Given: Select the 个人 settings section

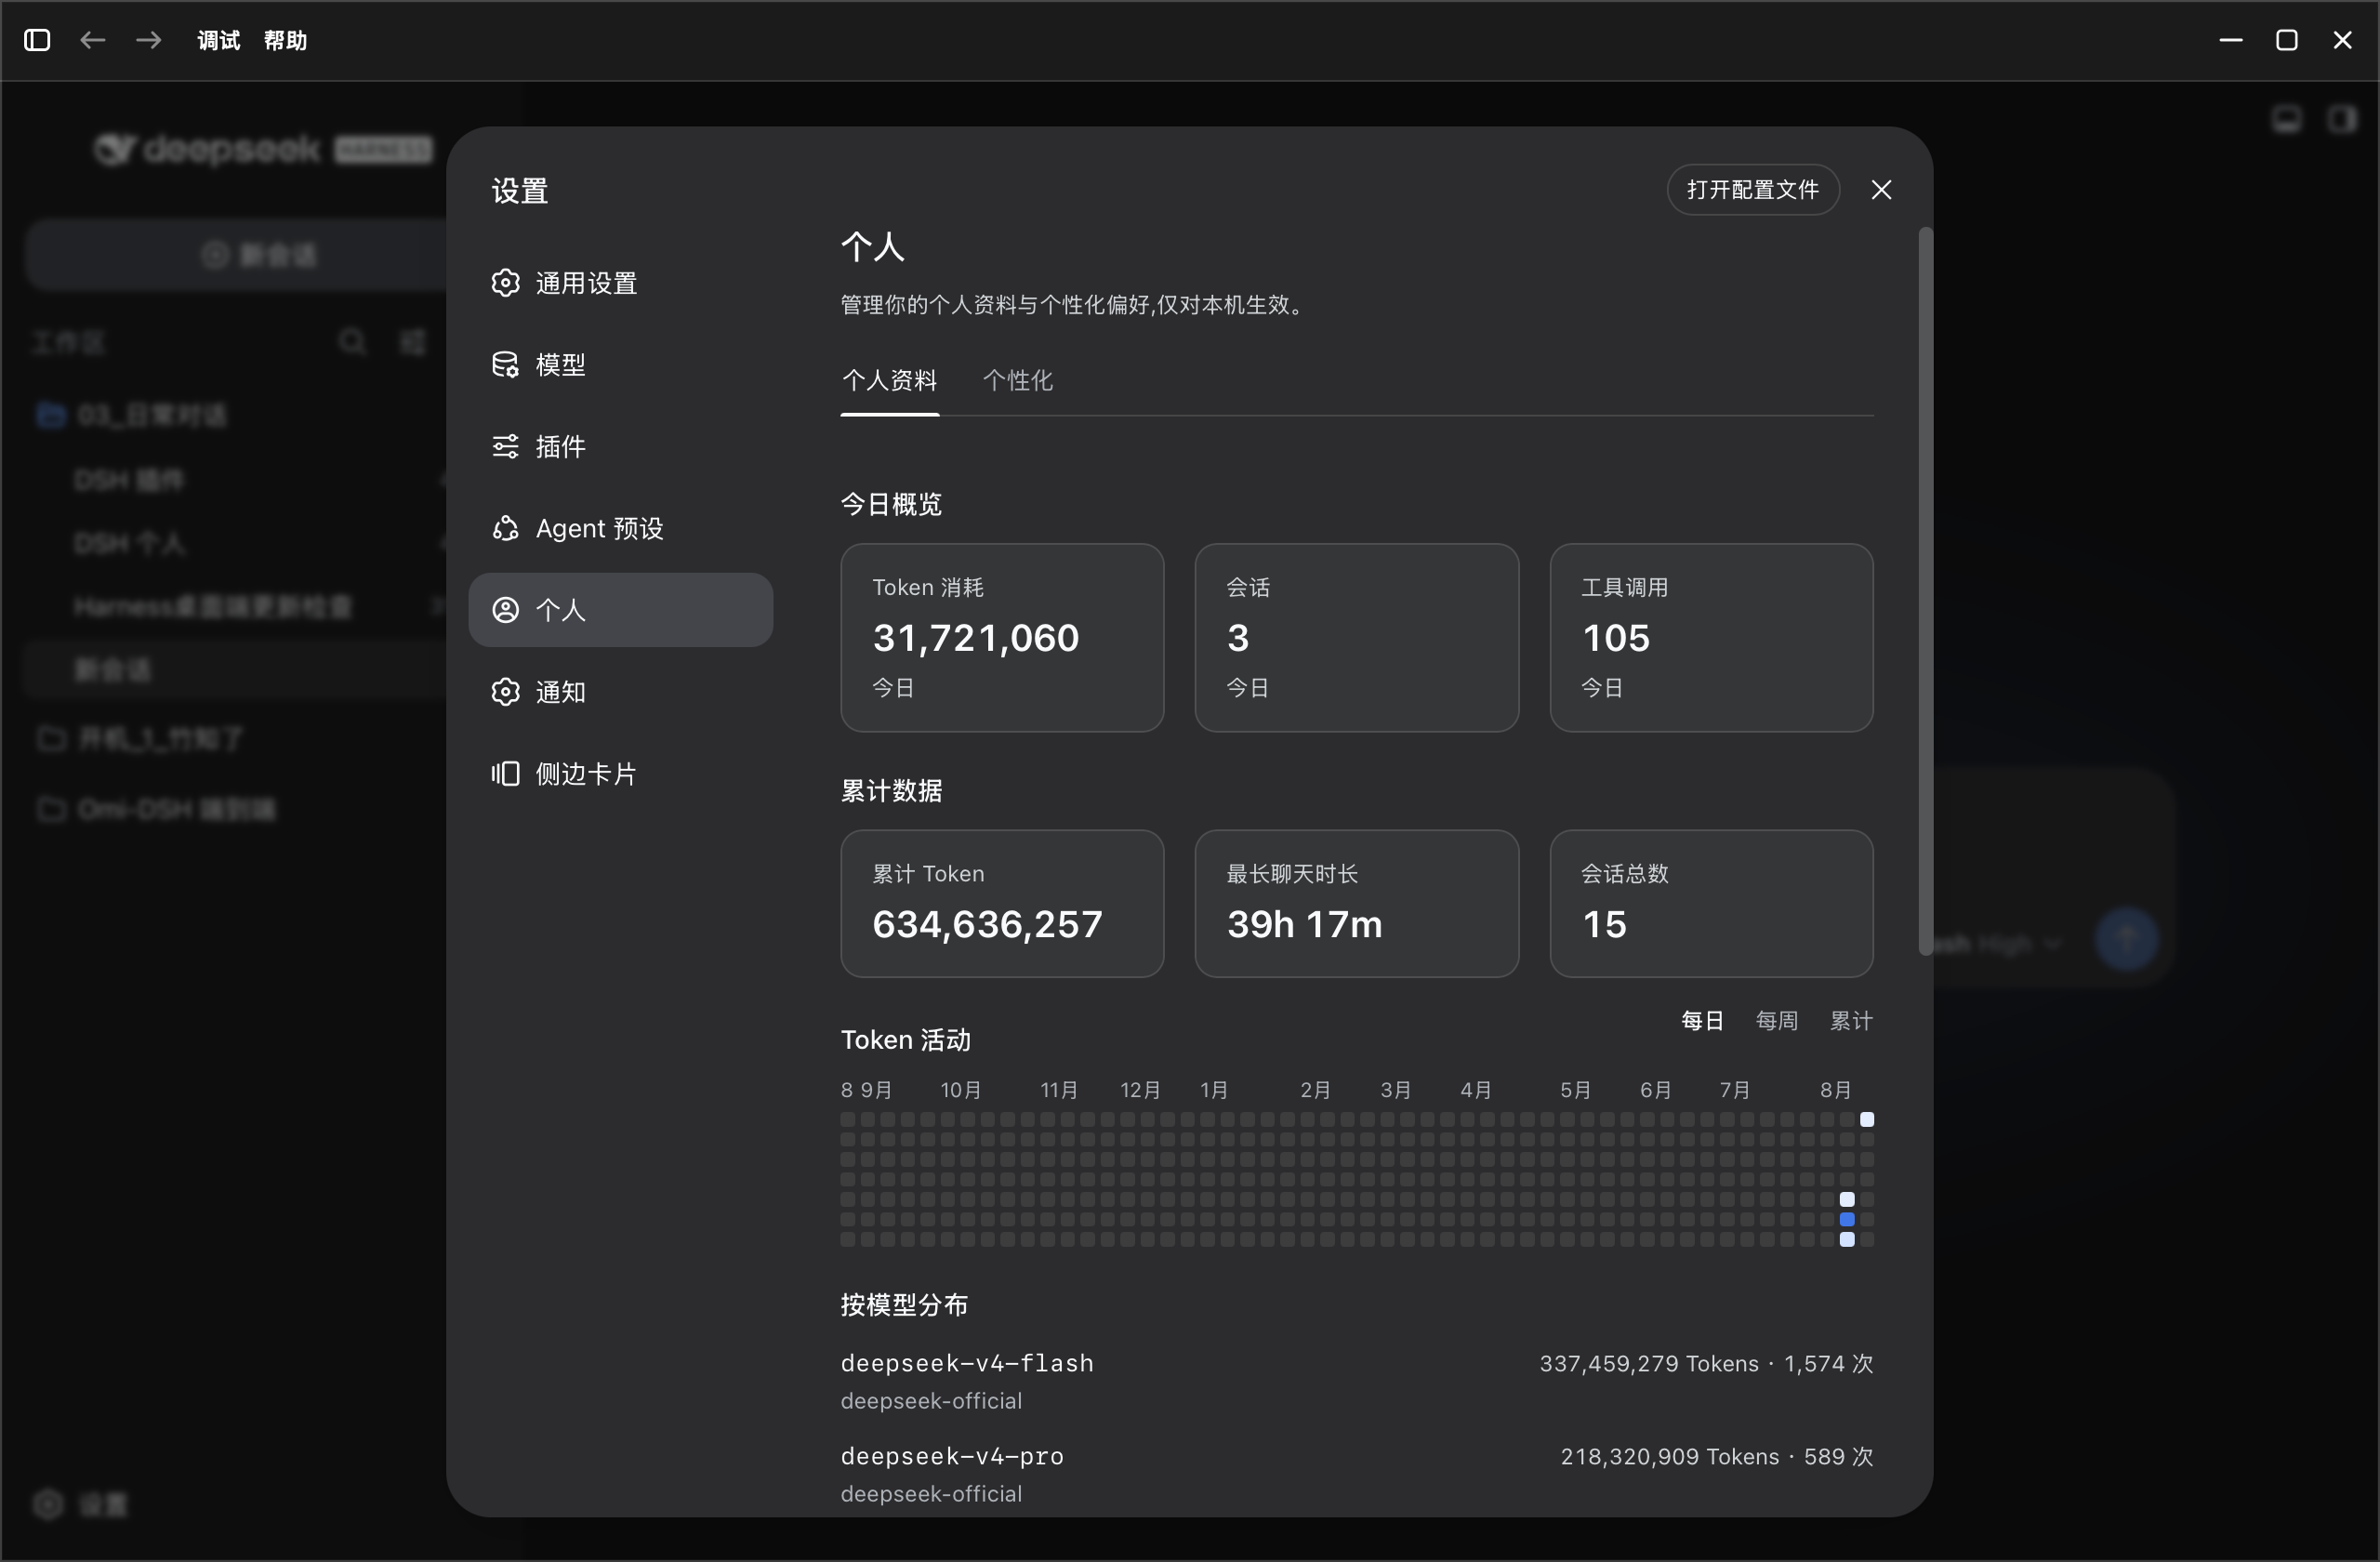Looking at the screenshot, I should (x=620, y=610).
